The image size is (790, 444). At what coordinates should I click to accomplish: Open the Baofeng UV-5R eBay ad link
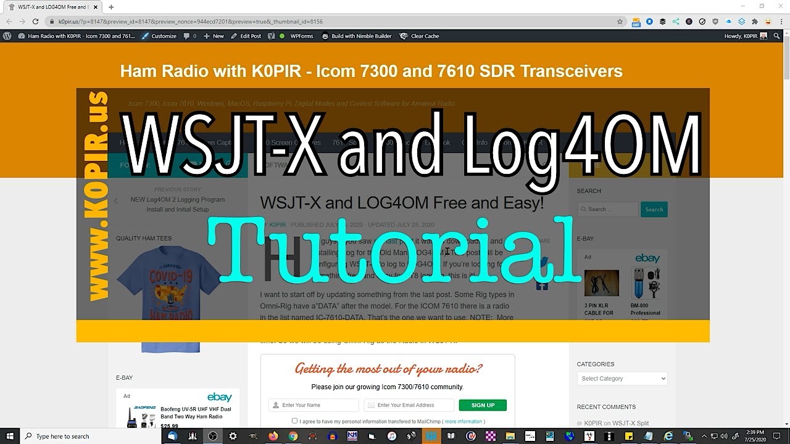click(196, 413)
